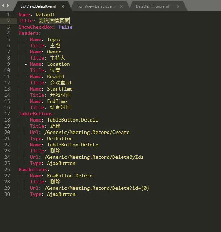This screenshot has height=232, width=221.
Task: Close the DataDefinition.yaml tab
Action: pyautogui.click(x=178, y=6)
